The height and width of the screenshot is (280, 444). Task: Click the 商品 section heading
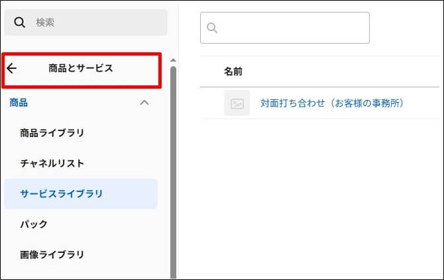pos(19,103)
